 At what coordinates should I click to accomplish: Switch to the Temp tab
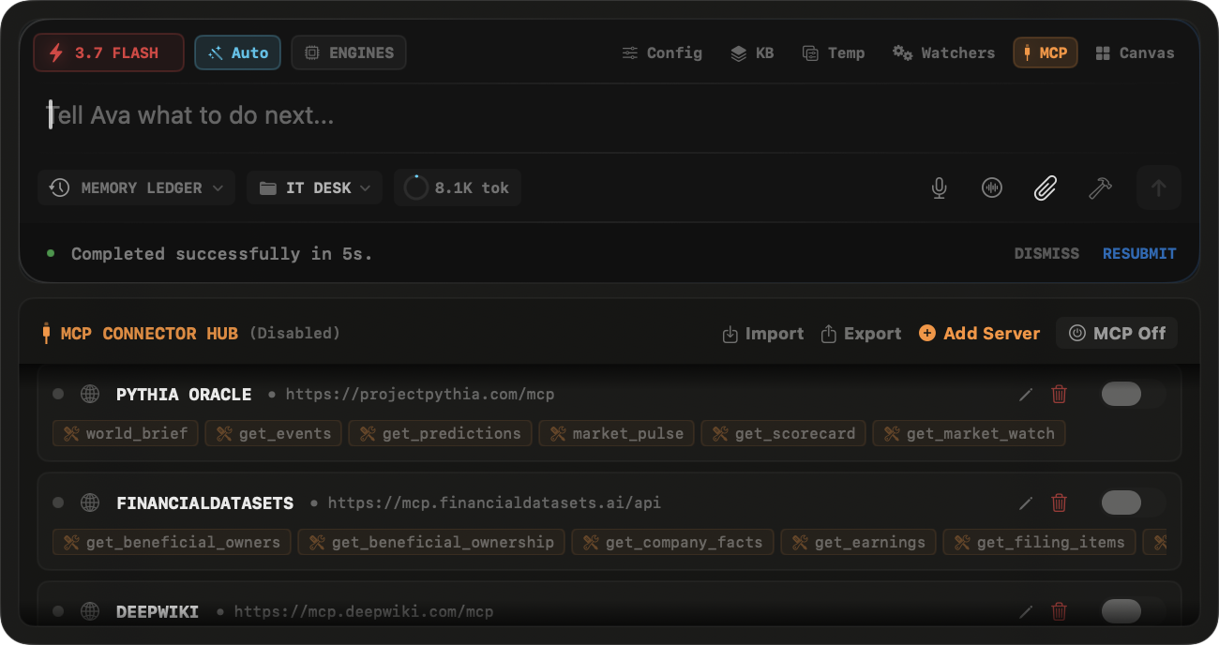point(834,52)
